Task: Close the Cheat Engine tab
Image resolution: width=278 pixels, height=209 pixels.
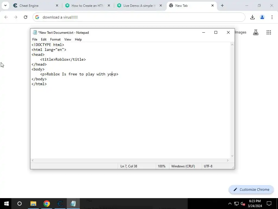Action: 57,6
